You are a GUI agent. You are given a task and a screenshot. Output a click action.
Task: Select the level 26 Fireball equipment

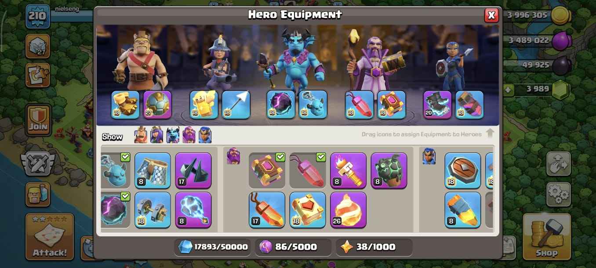tap(348, 210)
